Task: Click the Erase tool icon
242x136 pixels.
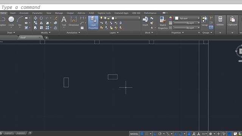Action: 56,18
